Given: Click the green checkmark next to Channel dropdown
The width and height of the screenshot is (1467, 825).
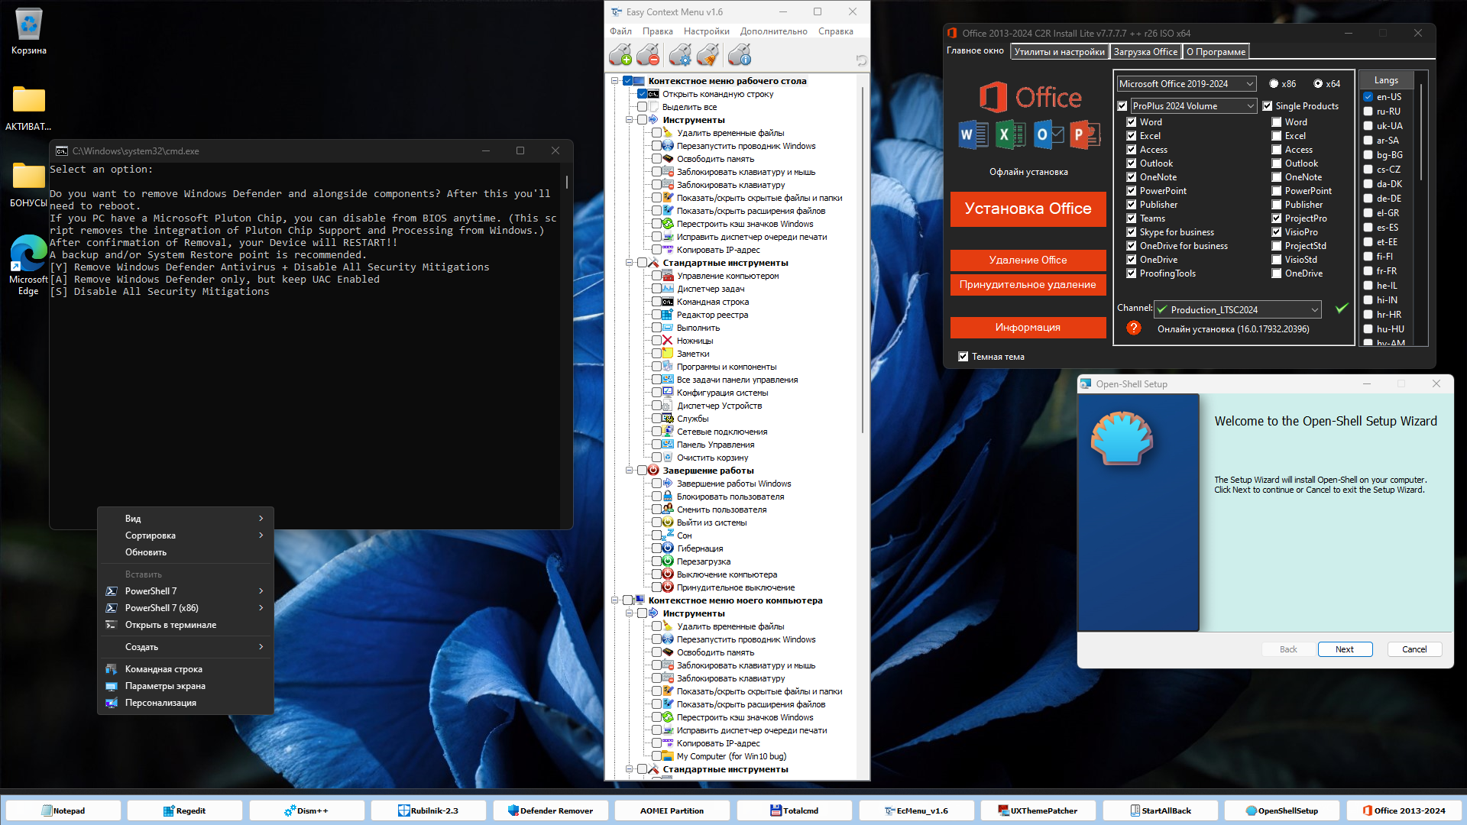Looking at the screenshot, I should 1342,308.
